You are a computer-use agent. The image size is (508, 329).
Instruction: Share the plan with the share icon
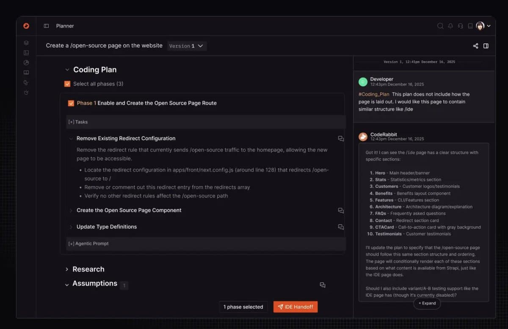pyautogui.click(x=475, y=46)
